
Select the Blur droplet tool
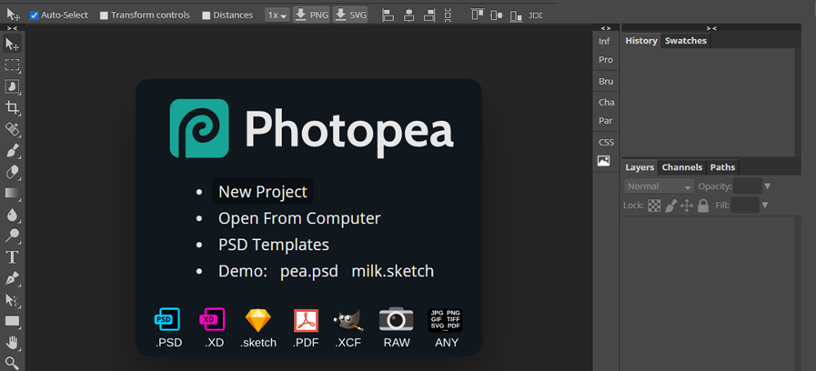click(x=12, y=215)
